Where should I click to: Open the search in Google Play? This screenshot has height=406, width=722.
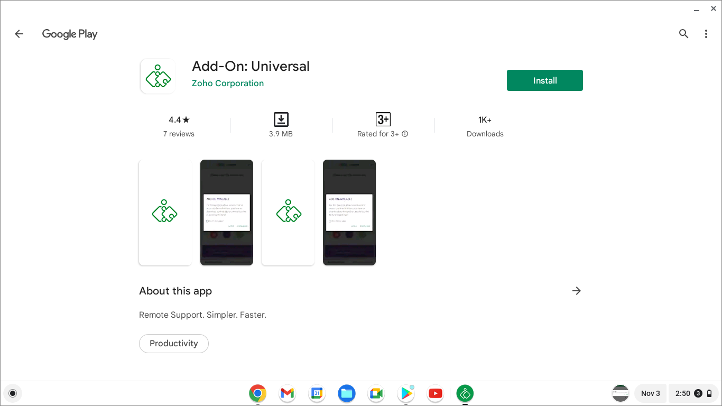pos(683,33)
